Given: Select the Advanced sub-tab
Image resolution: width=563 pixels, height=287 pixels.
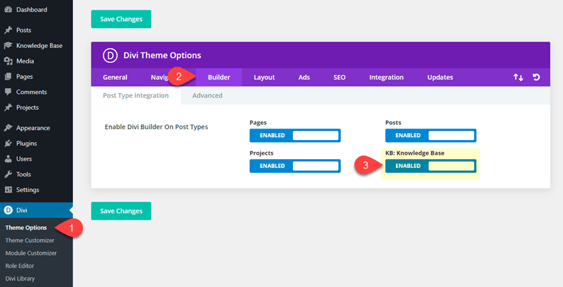Looking at the screenshot, I should [x=207, y=95].
